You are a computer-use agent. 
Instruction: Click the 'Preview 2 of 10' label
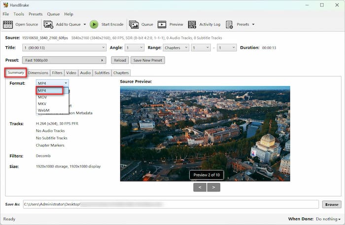[x=207, y=175]
